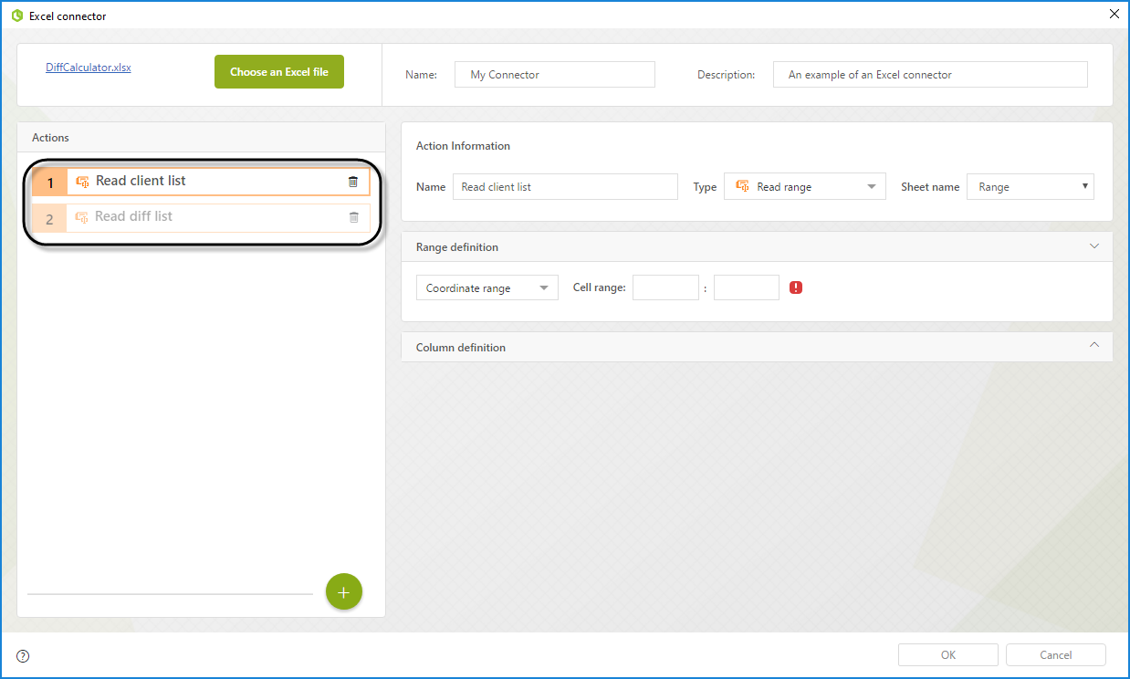This screenshot has width=1130, height=679.
Task: Click the Read diff list action icon
Action: [81, 217]
